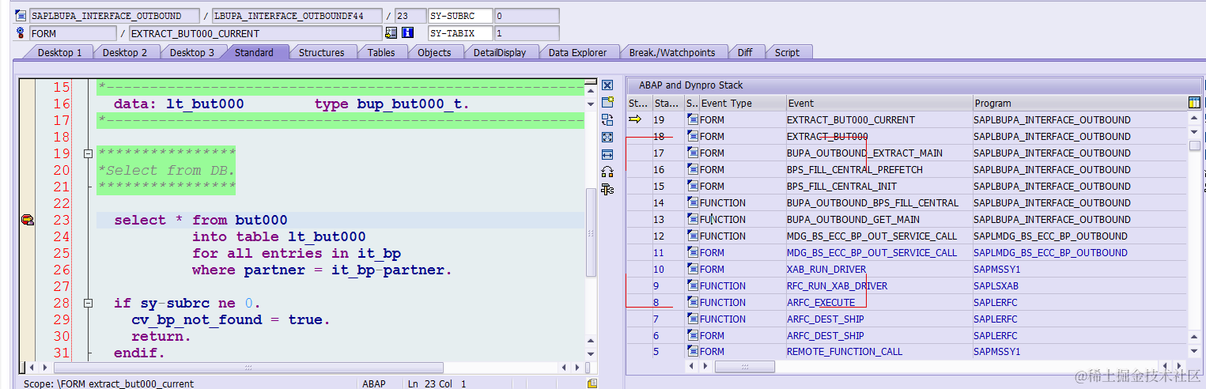Click stack number 11
This screenshot has height=389, width=1206.
(658, 252)
